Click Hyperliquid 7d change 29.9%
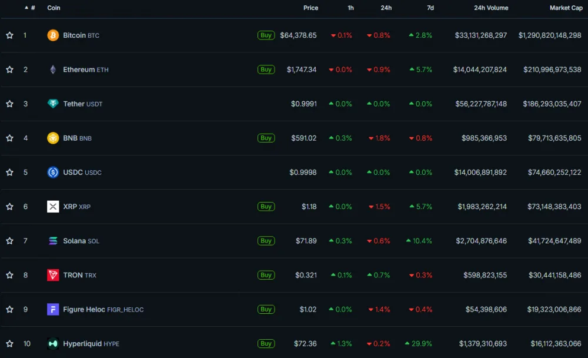 coord(419,343)
